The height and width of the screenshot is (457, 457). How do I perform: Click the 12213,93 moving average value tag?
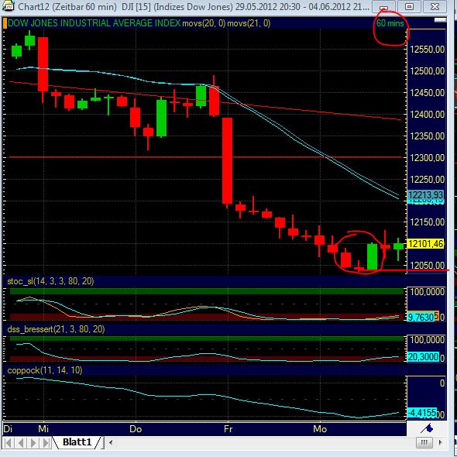[426, 195]
